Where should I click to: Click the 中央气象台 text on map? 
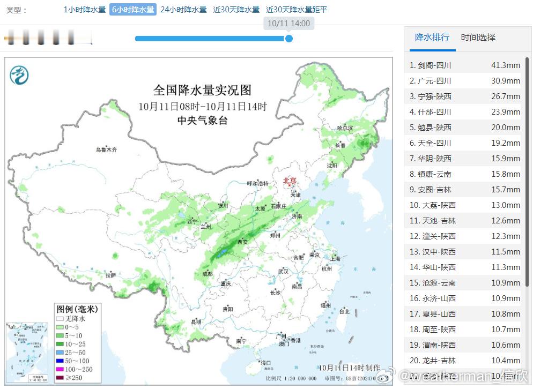click(x=202, y=120)
